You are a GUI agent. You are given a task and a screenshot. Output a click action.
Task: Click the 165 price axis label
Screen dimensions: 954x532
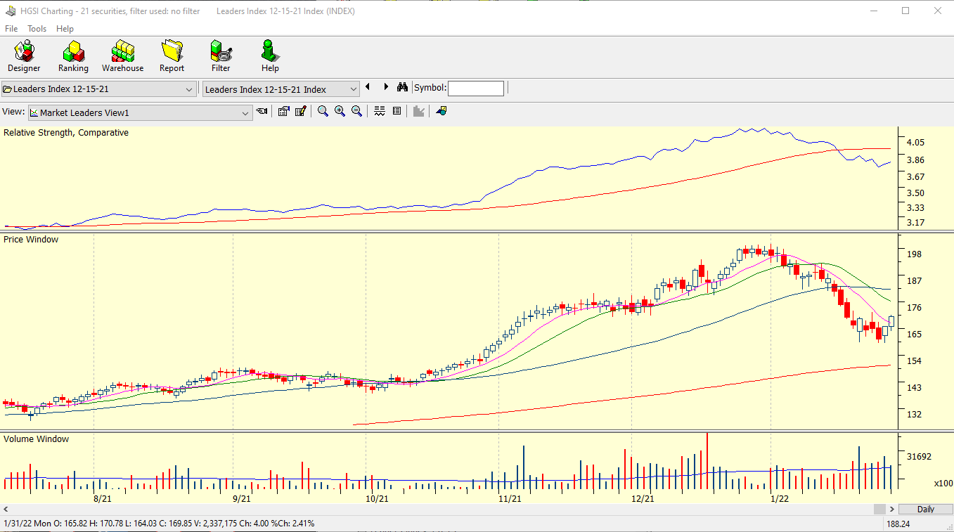tap(914, 334)
